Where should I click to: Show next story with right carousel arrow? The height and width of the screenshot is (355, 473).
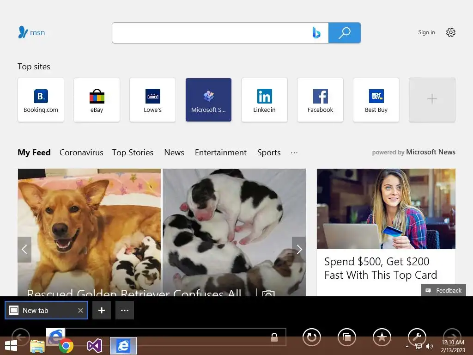[299, 249]
